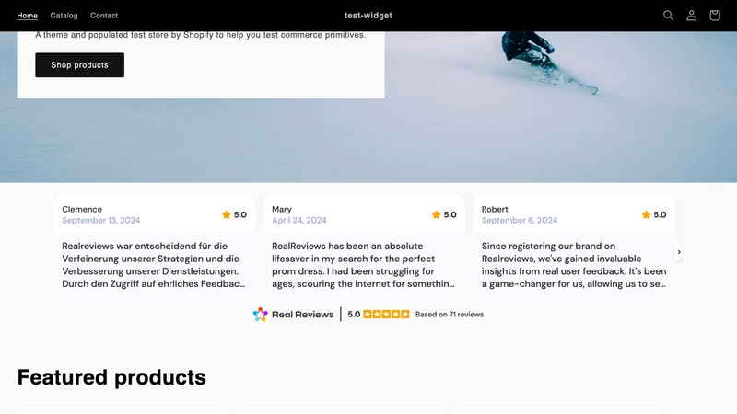Click the star icon in Clemence's review

(x=226, y=214)
